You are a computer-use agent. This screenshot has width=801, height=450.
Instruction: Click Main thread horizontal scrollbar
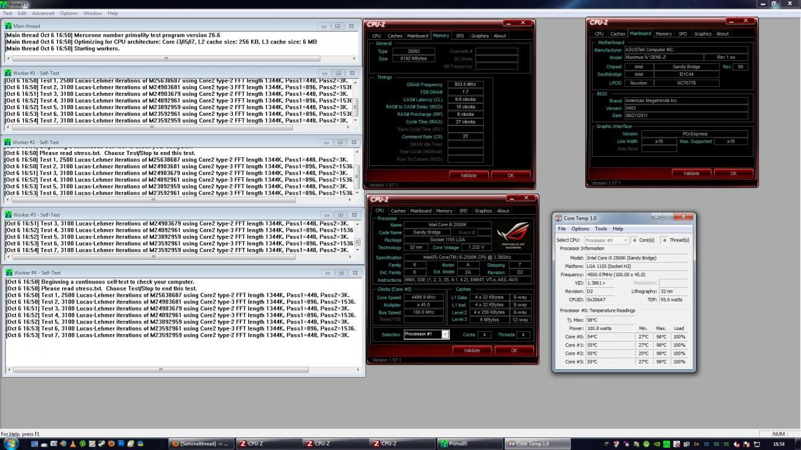(x=166, y=59)
